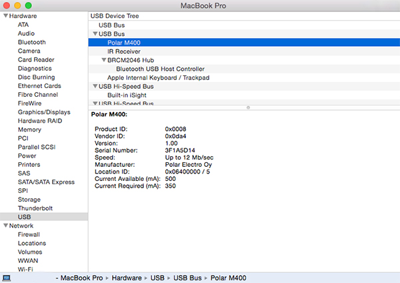The image size is (400, 283).
Task: Select Diagnostics in the sidebar
Action: click(35, 69)
